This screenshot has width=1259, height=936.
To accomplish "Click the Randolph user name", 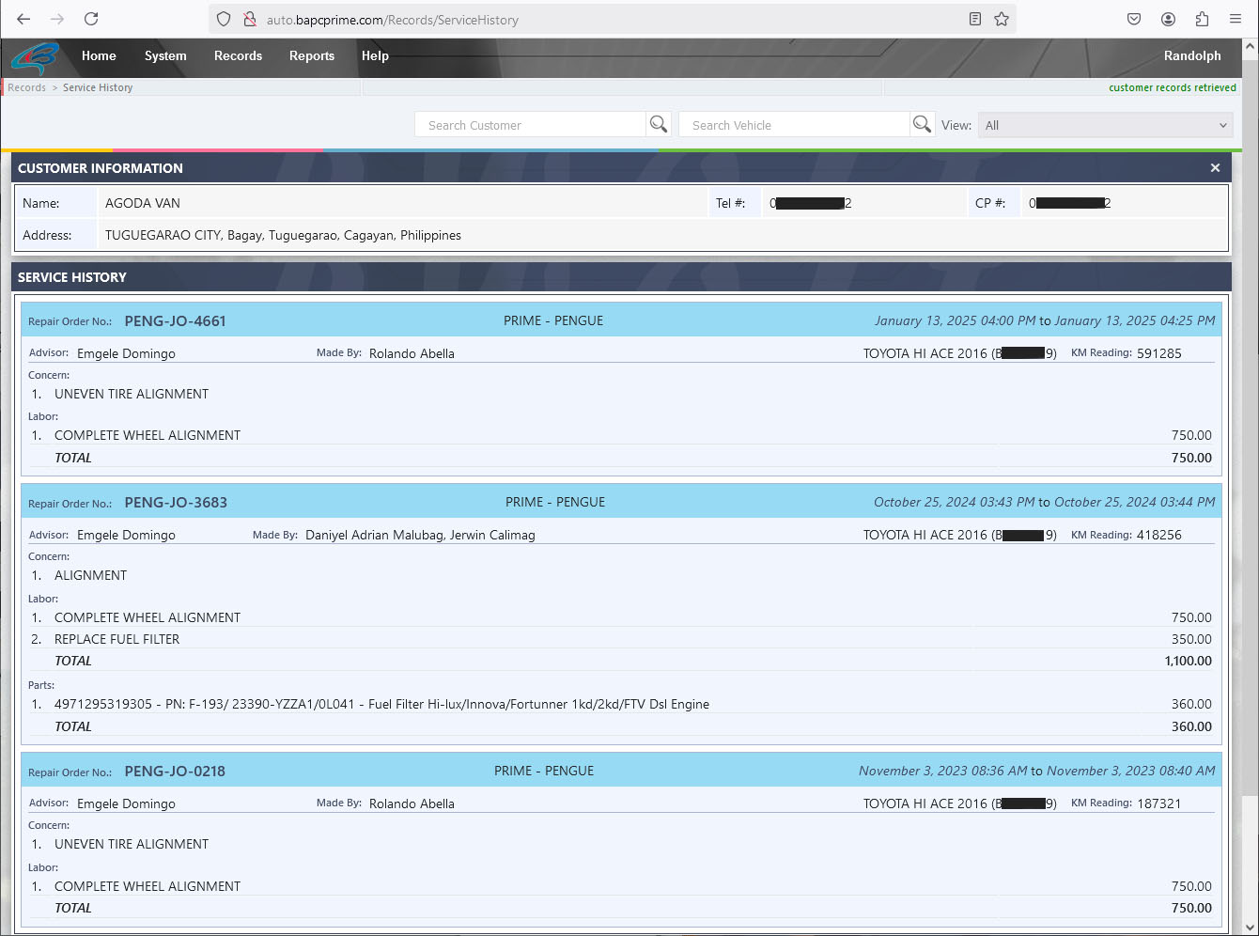I will tap(1192, 56).
